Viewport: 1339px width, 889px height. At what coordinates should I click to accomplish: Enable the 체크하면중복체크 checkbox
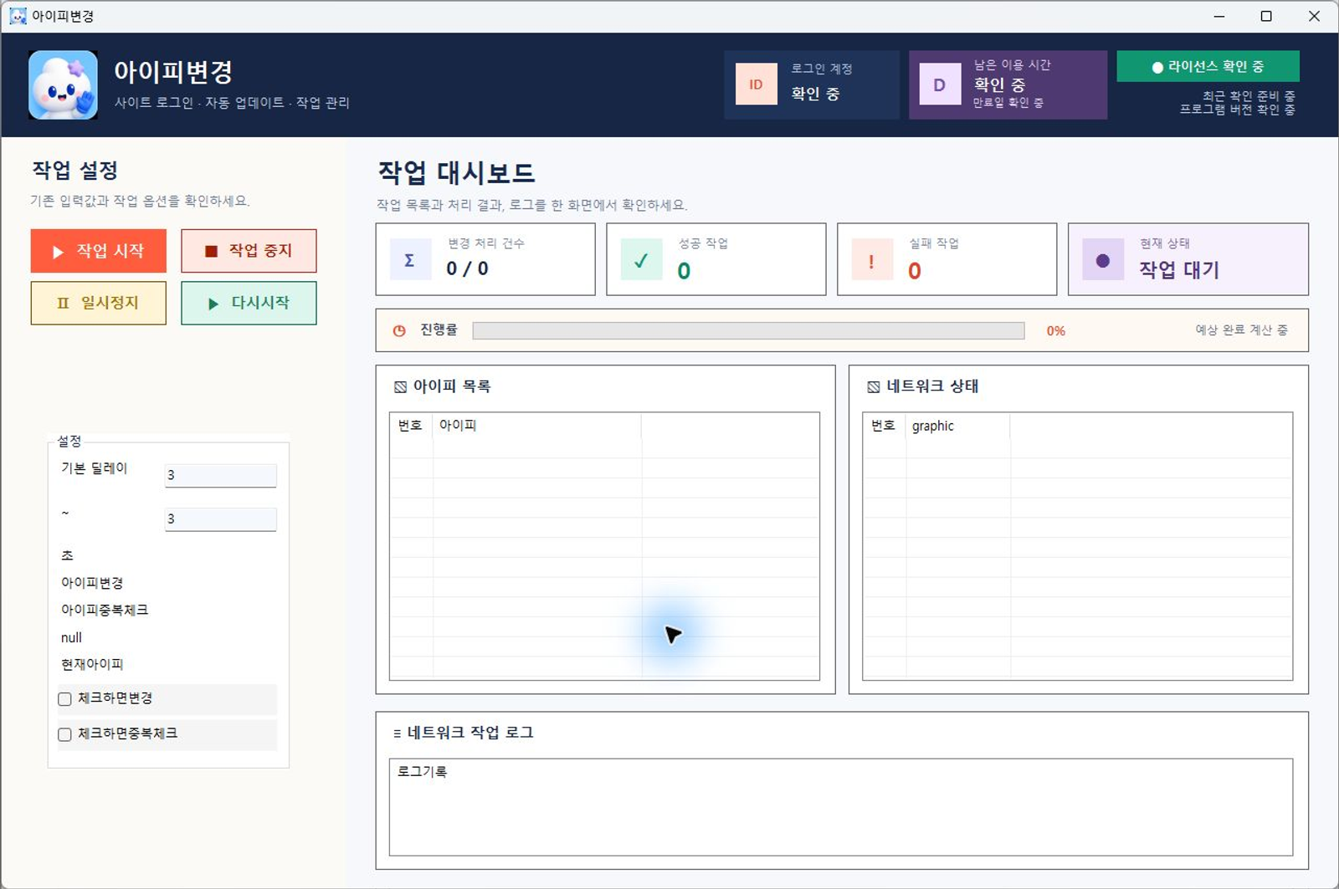click(x=64, y=734)
